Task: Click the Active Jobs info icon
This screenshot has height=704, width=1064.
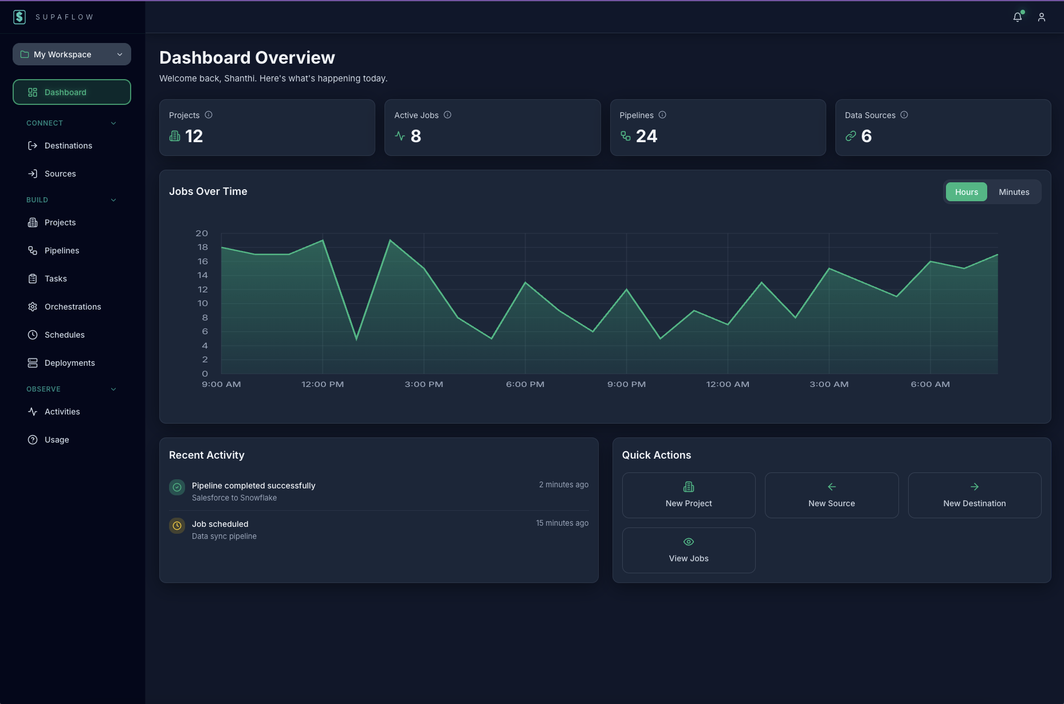Action: pos(447,115)
